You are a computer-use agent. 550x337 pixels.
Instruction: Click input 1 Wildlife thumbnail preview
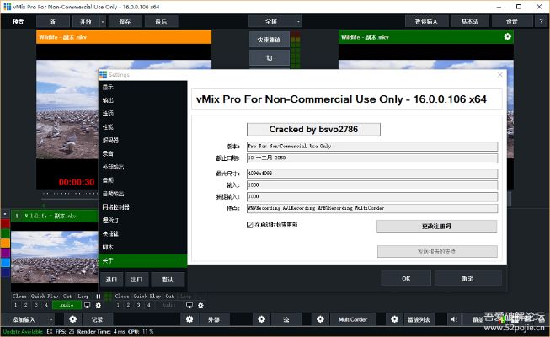(55, 257)
